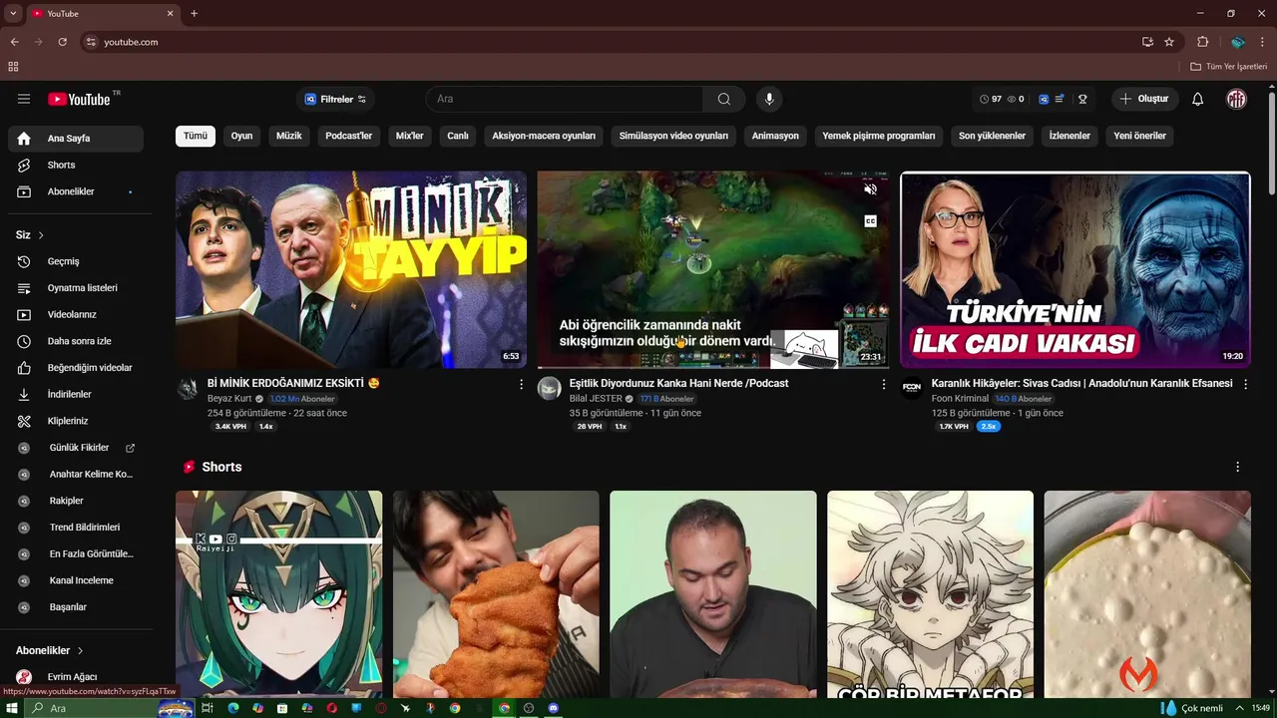The height and width of the screenshot is (718, 1277).
Task: Open the Filtreler filter control
Action: (335, 99)
